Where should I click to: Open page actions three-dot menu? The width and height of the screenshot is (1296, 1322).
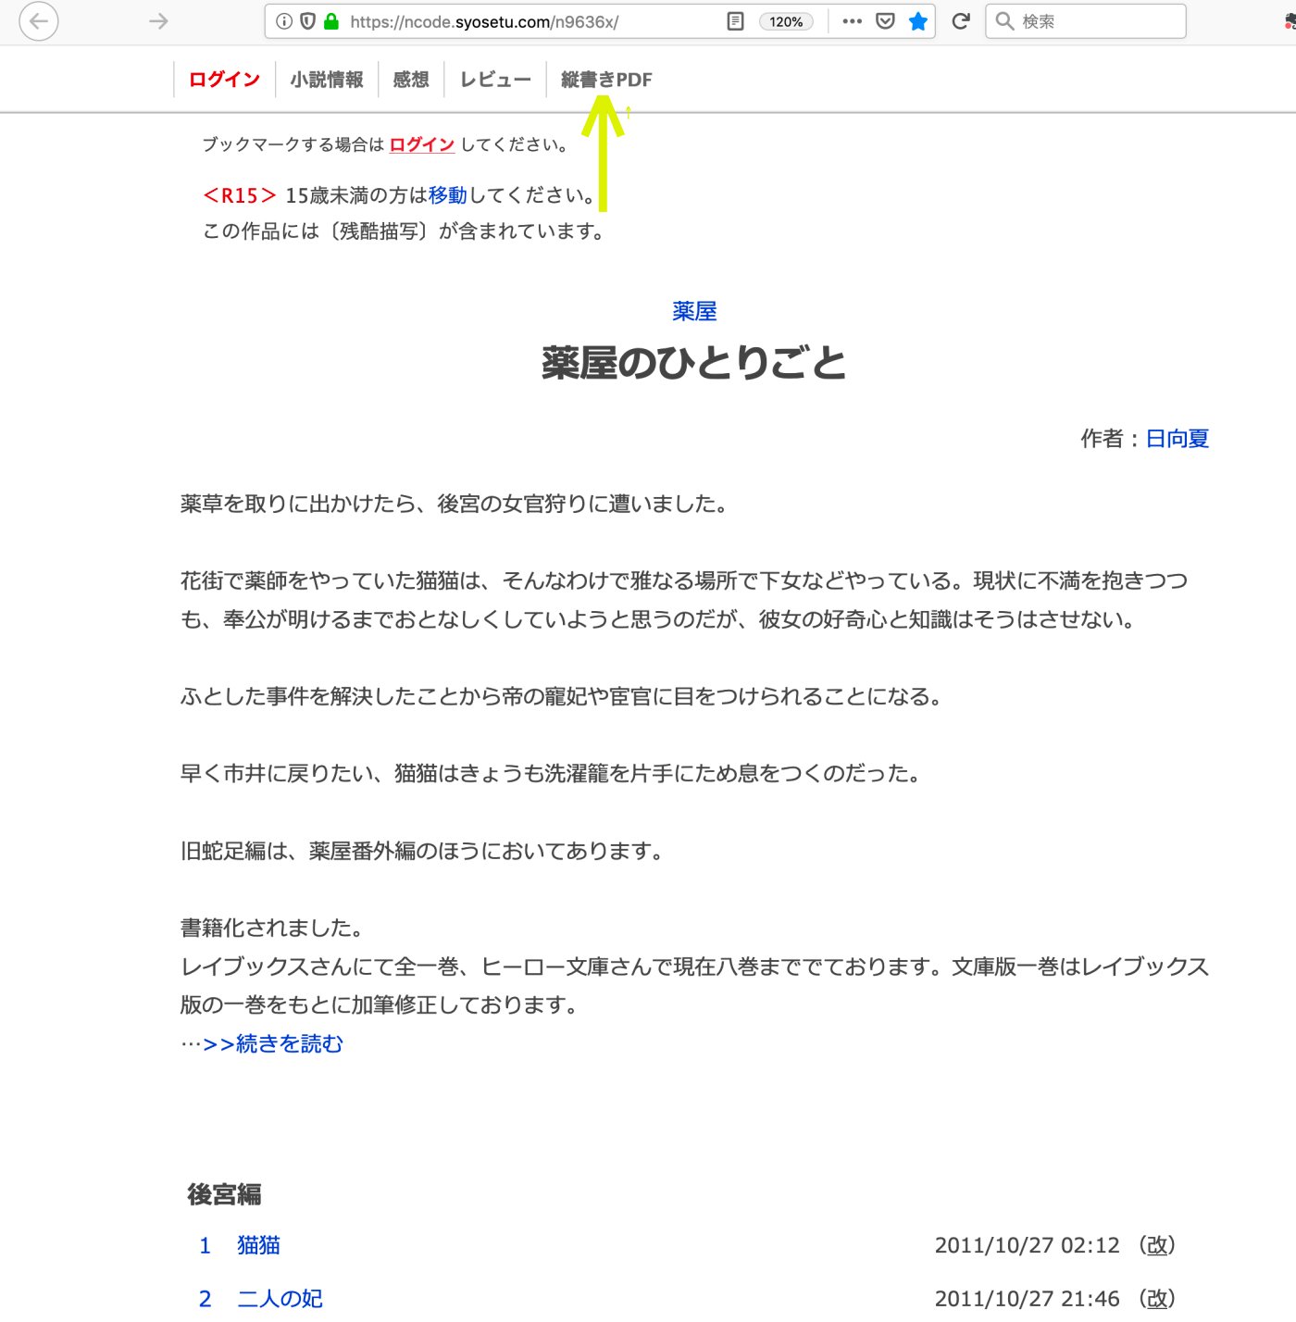point(853,21)
